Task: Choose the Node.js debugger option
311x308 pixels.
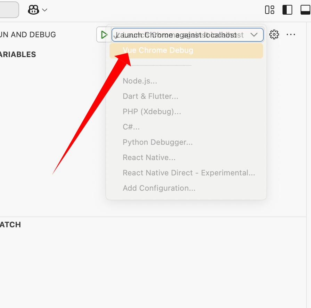Action: 140,81
